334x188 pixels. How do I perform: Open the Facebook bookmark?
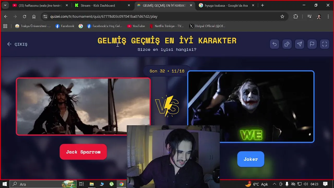[65, 26]
